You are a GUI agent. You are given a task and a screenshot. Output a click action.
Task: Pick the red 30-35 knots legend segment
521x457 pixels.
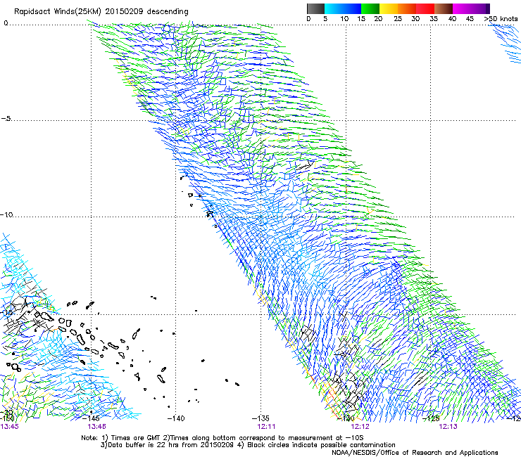coord(425,8)
